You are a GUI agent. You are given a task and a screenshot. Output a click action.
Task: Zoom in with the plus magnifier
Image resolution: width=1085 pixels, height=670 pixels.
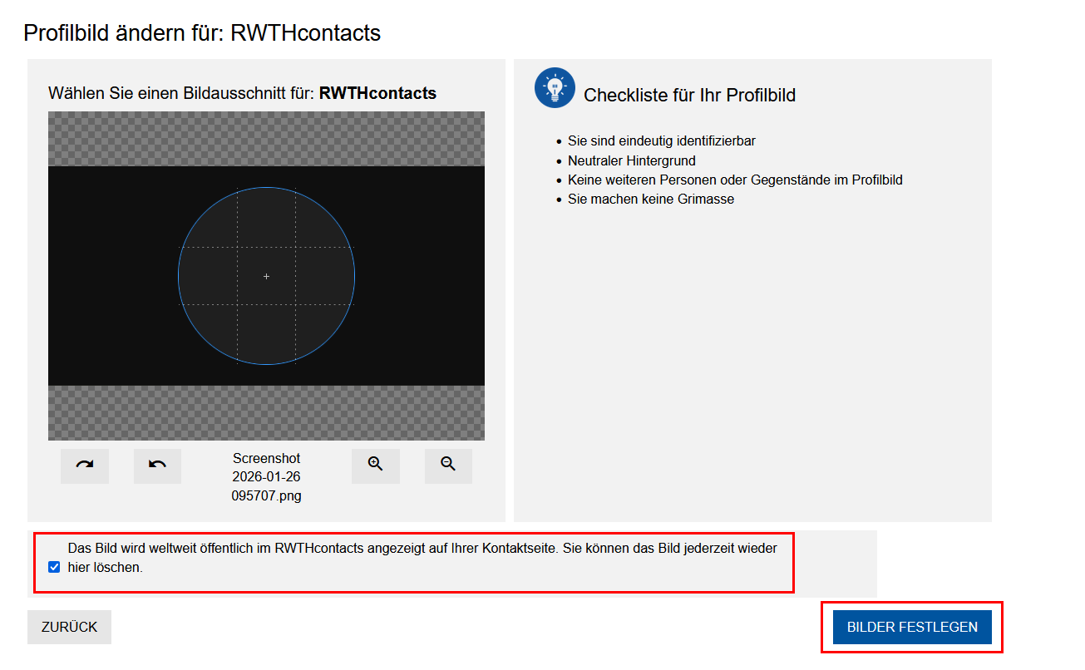375,466
